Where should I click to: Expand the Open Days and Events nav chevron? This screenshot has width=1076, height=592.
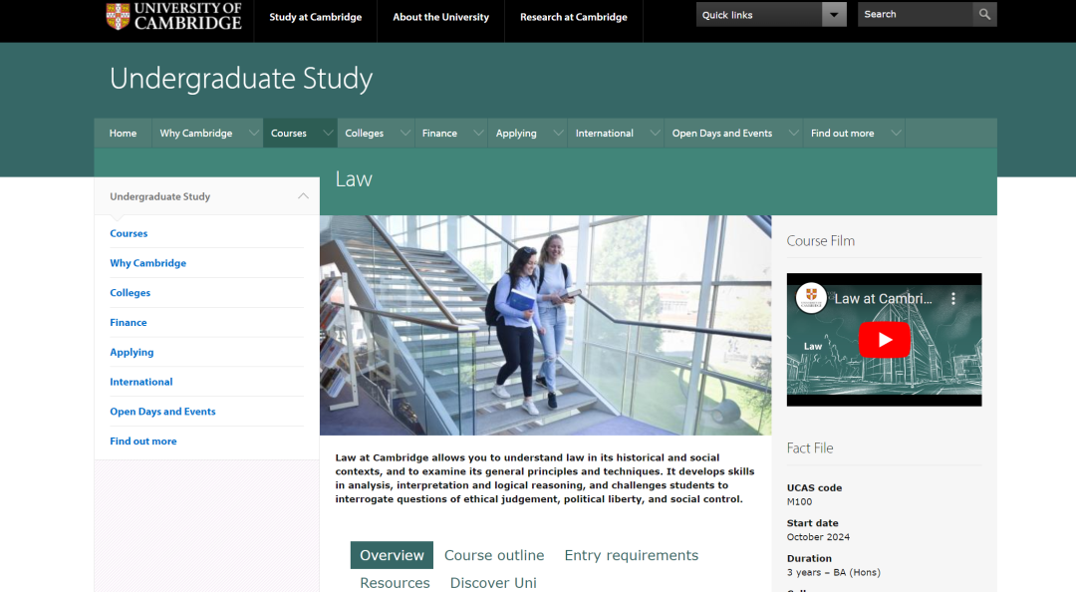point(794,134)
